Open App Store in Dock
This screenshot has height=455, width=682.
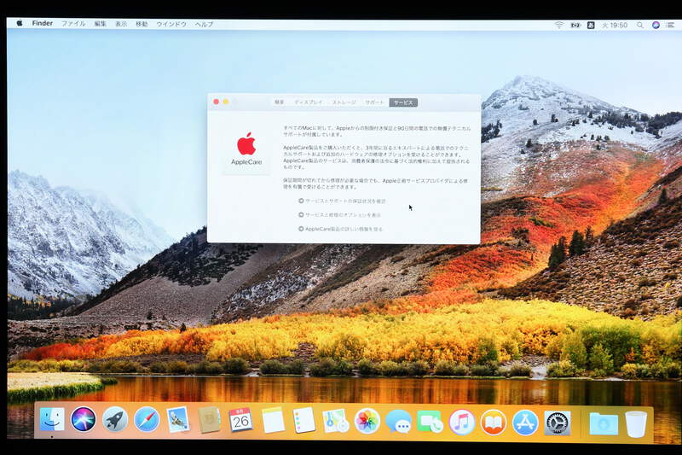[x=525, y=423]
